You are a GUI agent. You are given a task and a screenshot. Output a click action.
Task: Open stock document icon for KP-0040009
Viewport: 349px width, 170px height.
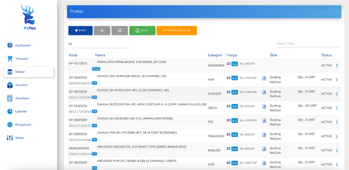coord(264,163)
